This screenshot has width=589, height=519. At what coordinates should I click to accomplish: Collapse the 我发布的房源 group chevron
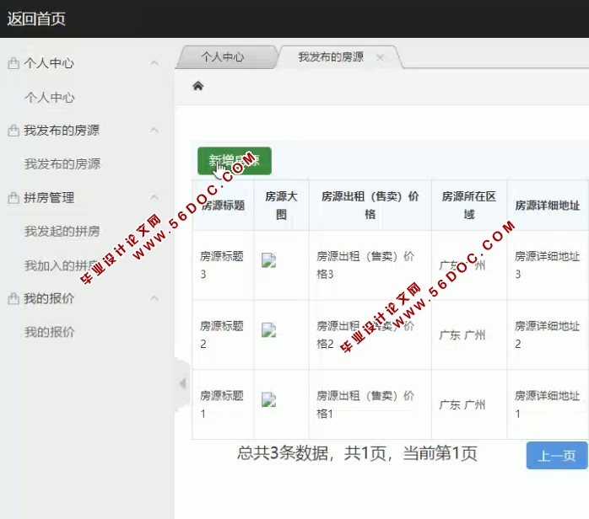coord(154,130)
